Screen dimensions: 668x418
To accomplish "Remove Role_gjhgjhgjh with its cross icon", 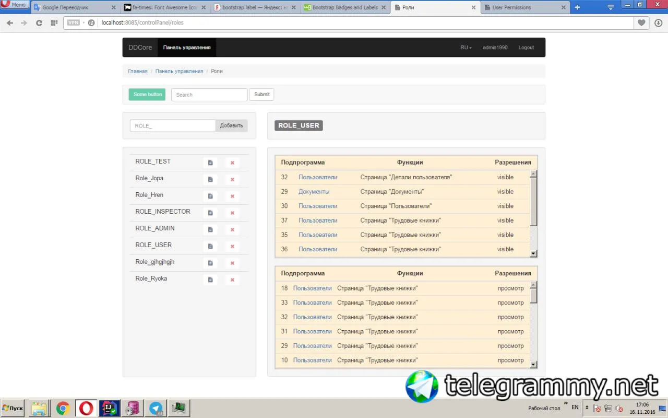I will point(232,263).
